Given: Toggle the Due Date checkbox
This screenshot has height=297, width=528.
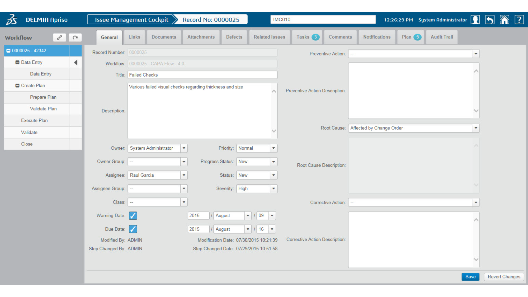Looking at the screenshot, I should pyautogui.click(x=133, y=229).
